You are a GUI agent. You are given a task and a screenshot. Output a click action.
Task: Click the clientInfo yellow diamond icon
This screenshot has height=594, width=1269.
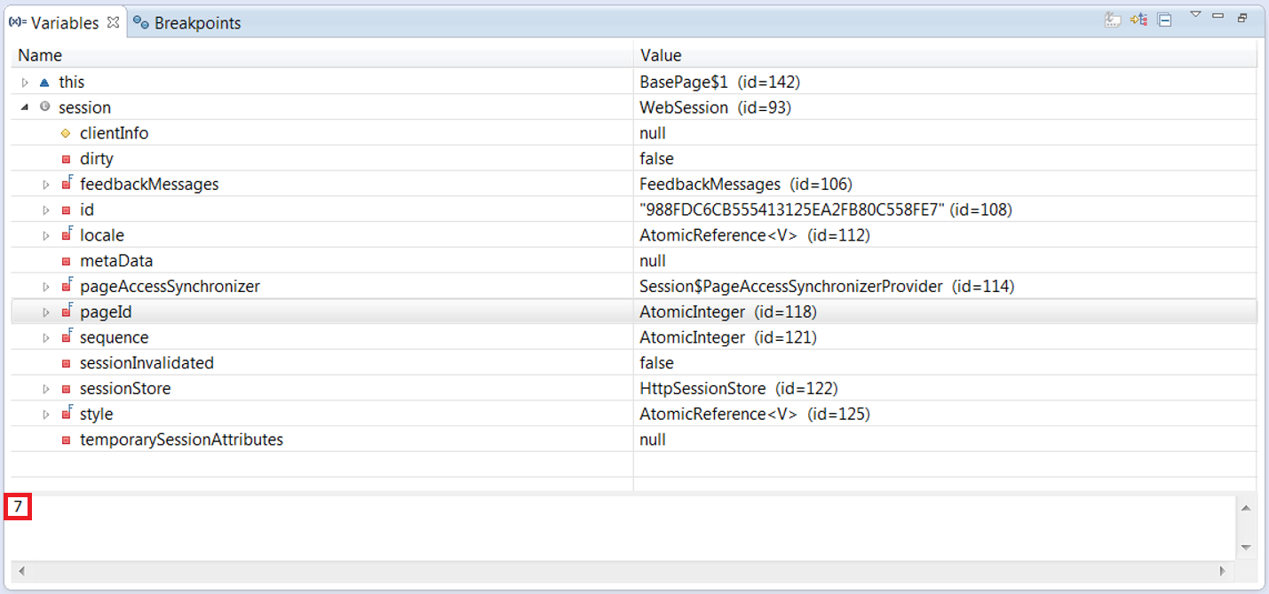tap(66, 133)
